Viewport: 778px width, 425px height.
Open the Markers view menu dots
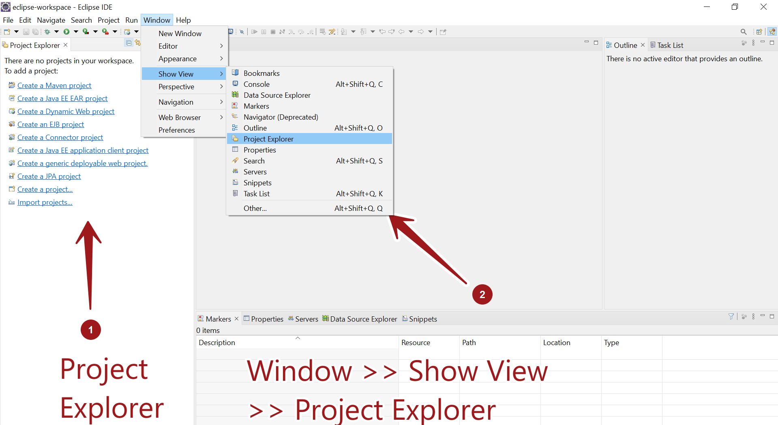tap(753, 316)
